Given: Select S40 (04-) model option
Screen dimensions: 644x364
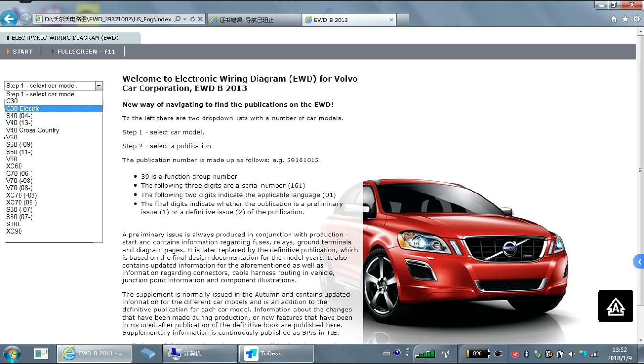Looking at the screenshot, I should [x=54, y=116].
